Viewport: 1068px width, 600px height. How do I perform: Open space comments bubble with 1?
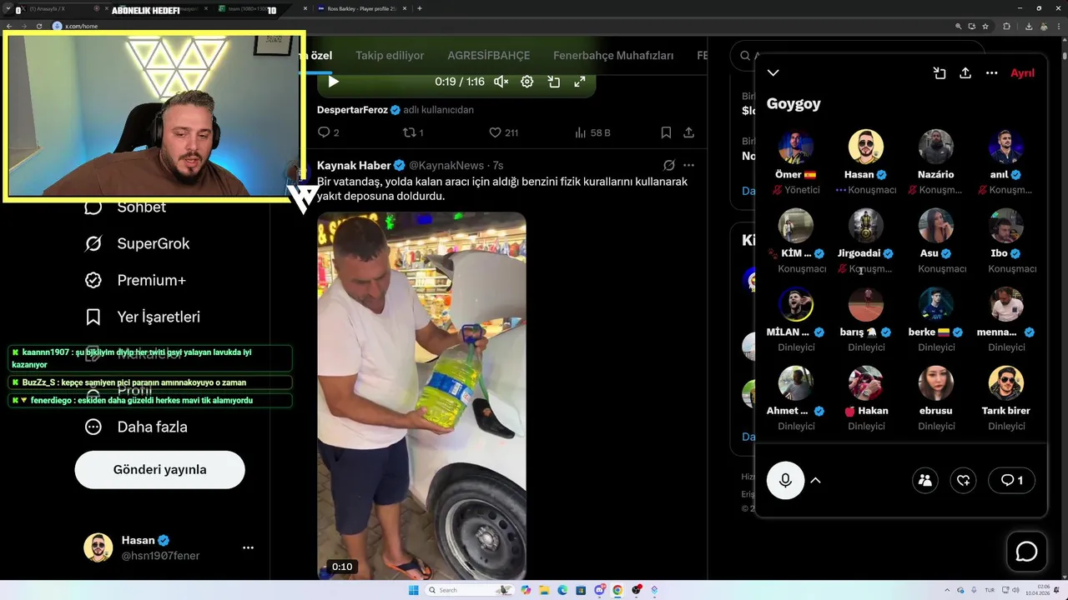point(1011,480)
